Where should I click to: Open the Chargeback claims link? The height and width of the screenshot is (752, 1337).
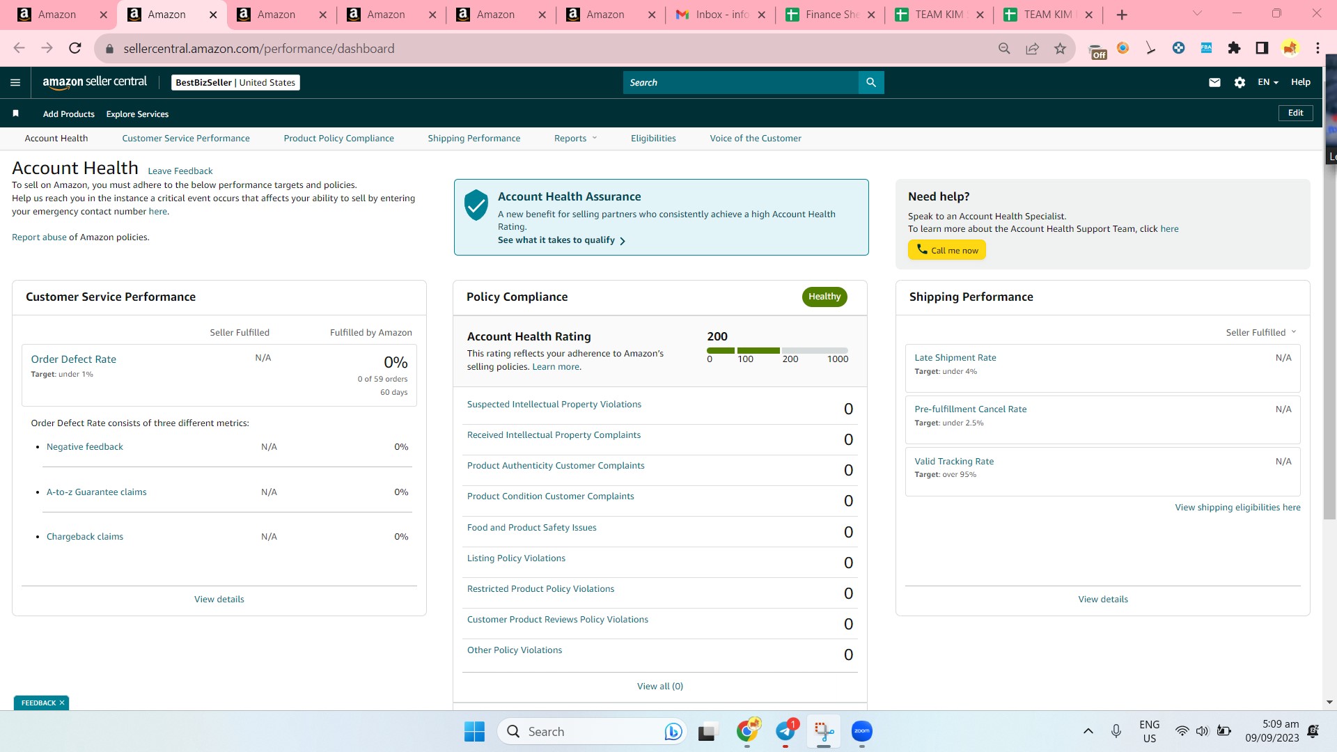(x=85, y=536)
